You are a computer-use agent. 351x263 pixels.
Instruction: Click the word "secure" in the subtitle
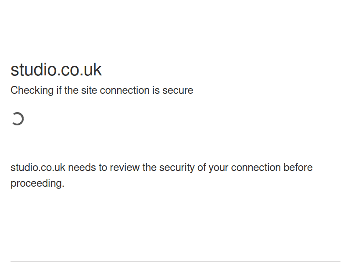178,90
